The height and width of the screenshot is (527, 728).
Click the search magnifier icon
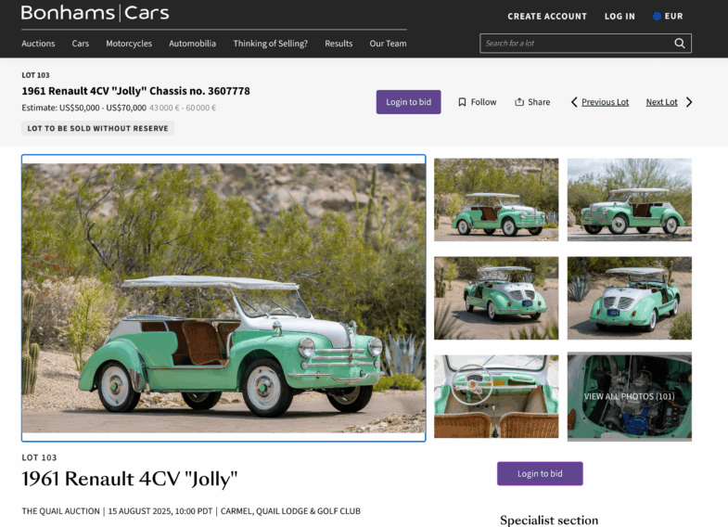679,44
